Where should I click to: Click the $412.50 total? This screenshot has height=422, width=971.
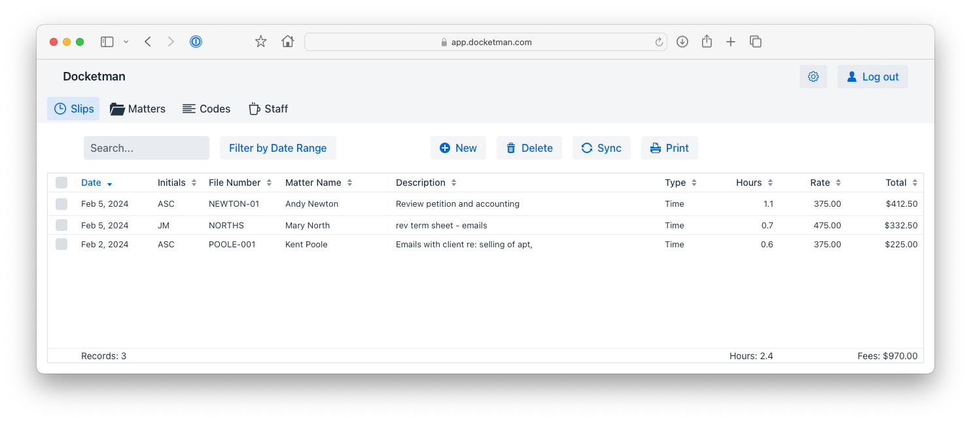click(901, 204)
